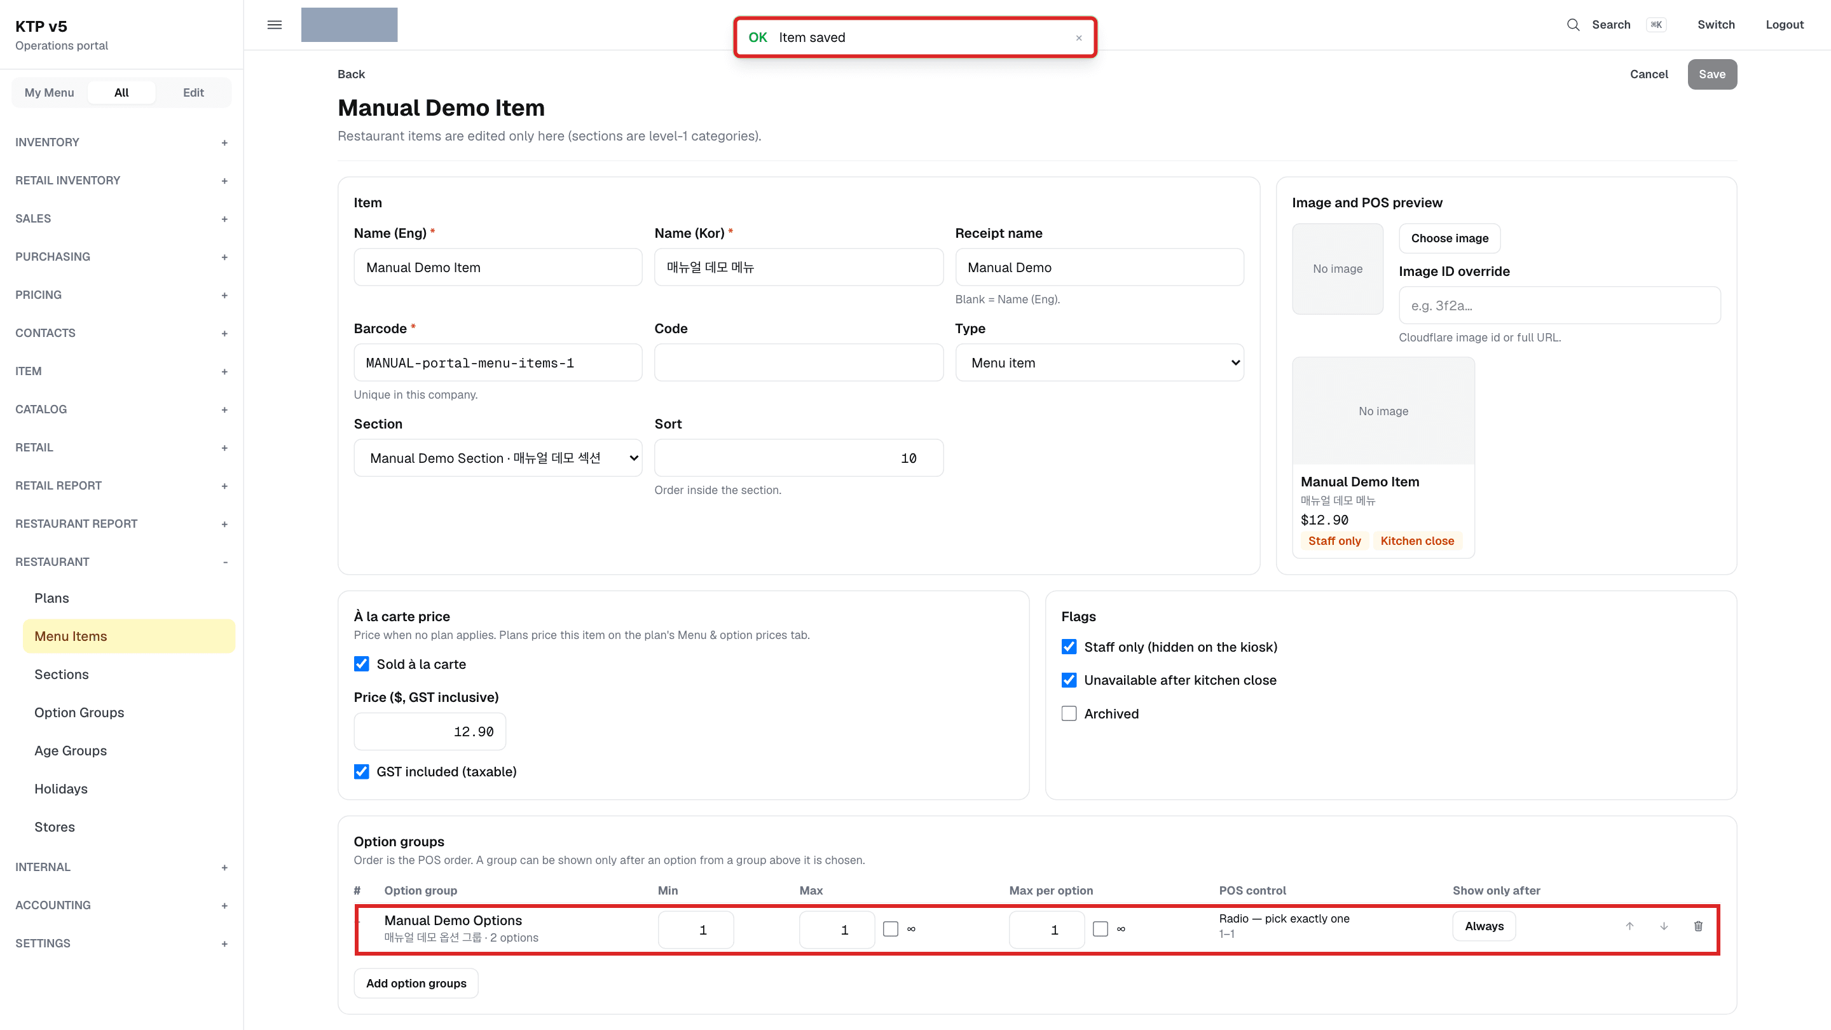The width and height of the screenshot is (1831, 1030).
Task: Check the Archived flag
Action: tap(1068, 713)
